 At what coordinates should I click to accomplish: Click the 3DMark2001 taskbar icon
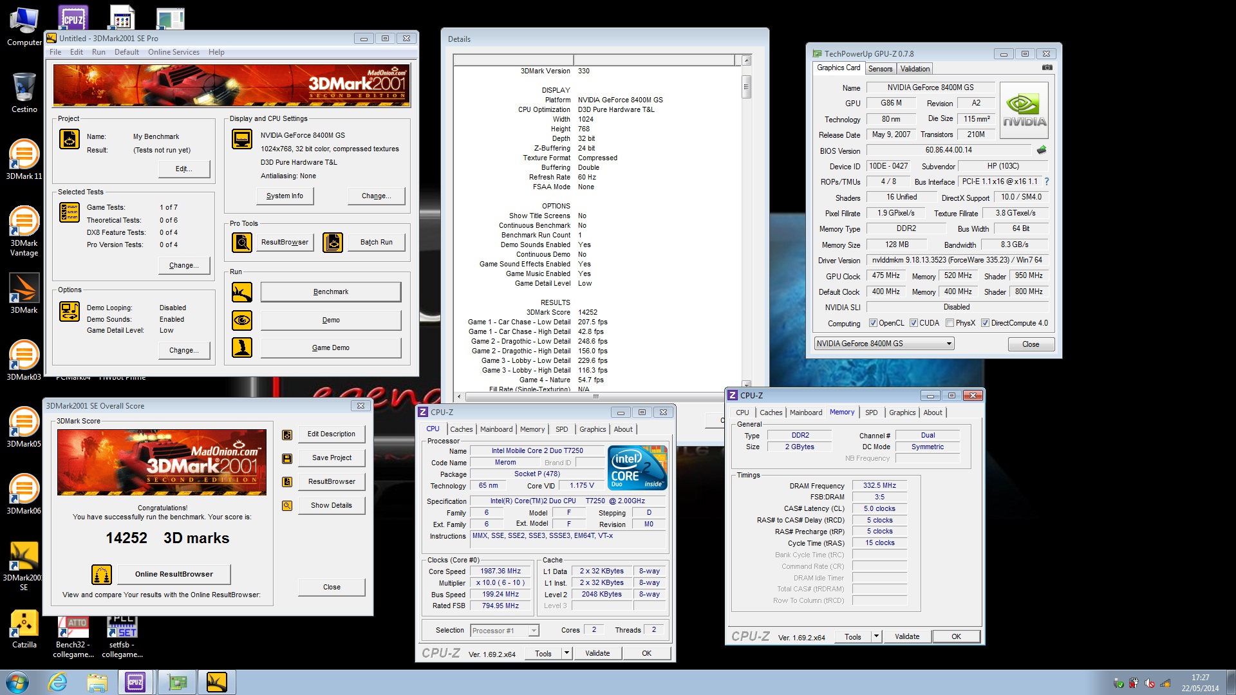(x=217, y=682)
